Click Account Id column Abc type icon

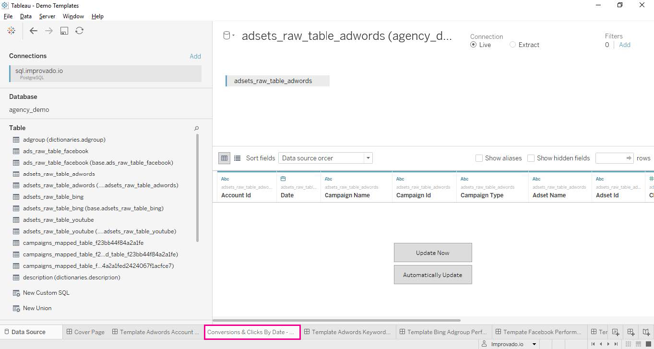coord(225,179)
